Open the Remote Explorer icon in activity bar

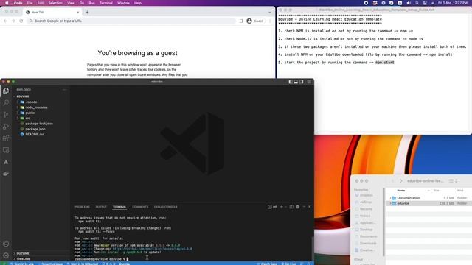[x=6, y=150]
